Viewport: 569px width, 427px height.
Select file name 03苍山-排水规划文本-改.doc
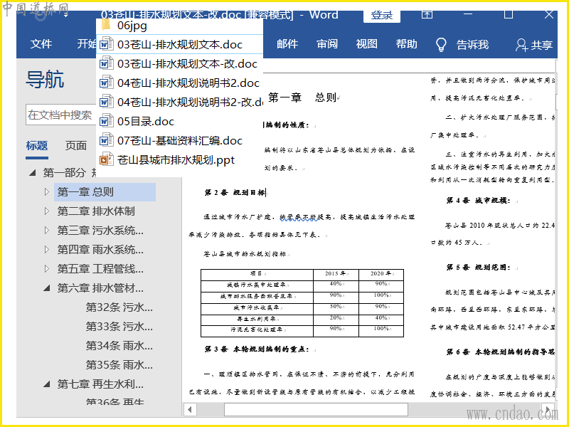pos(187,63)
